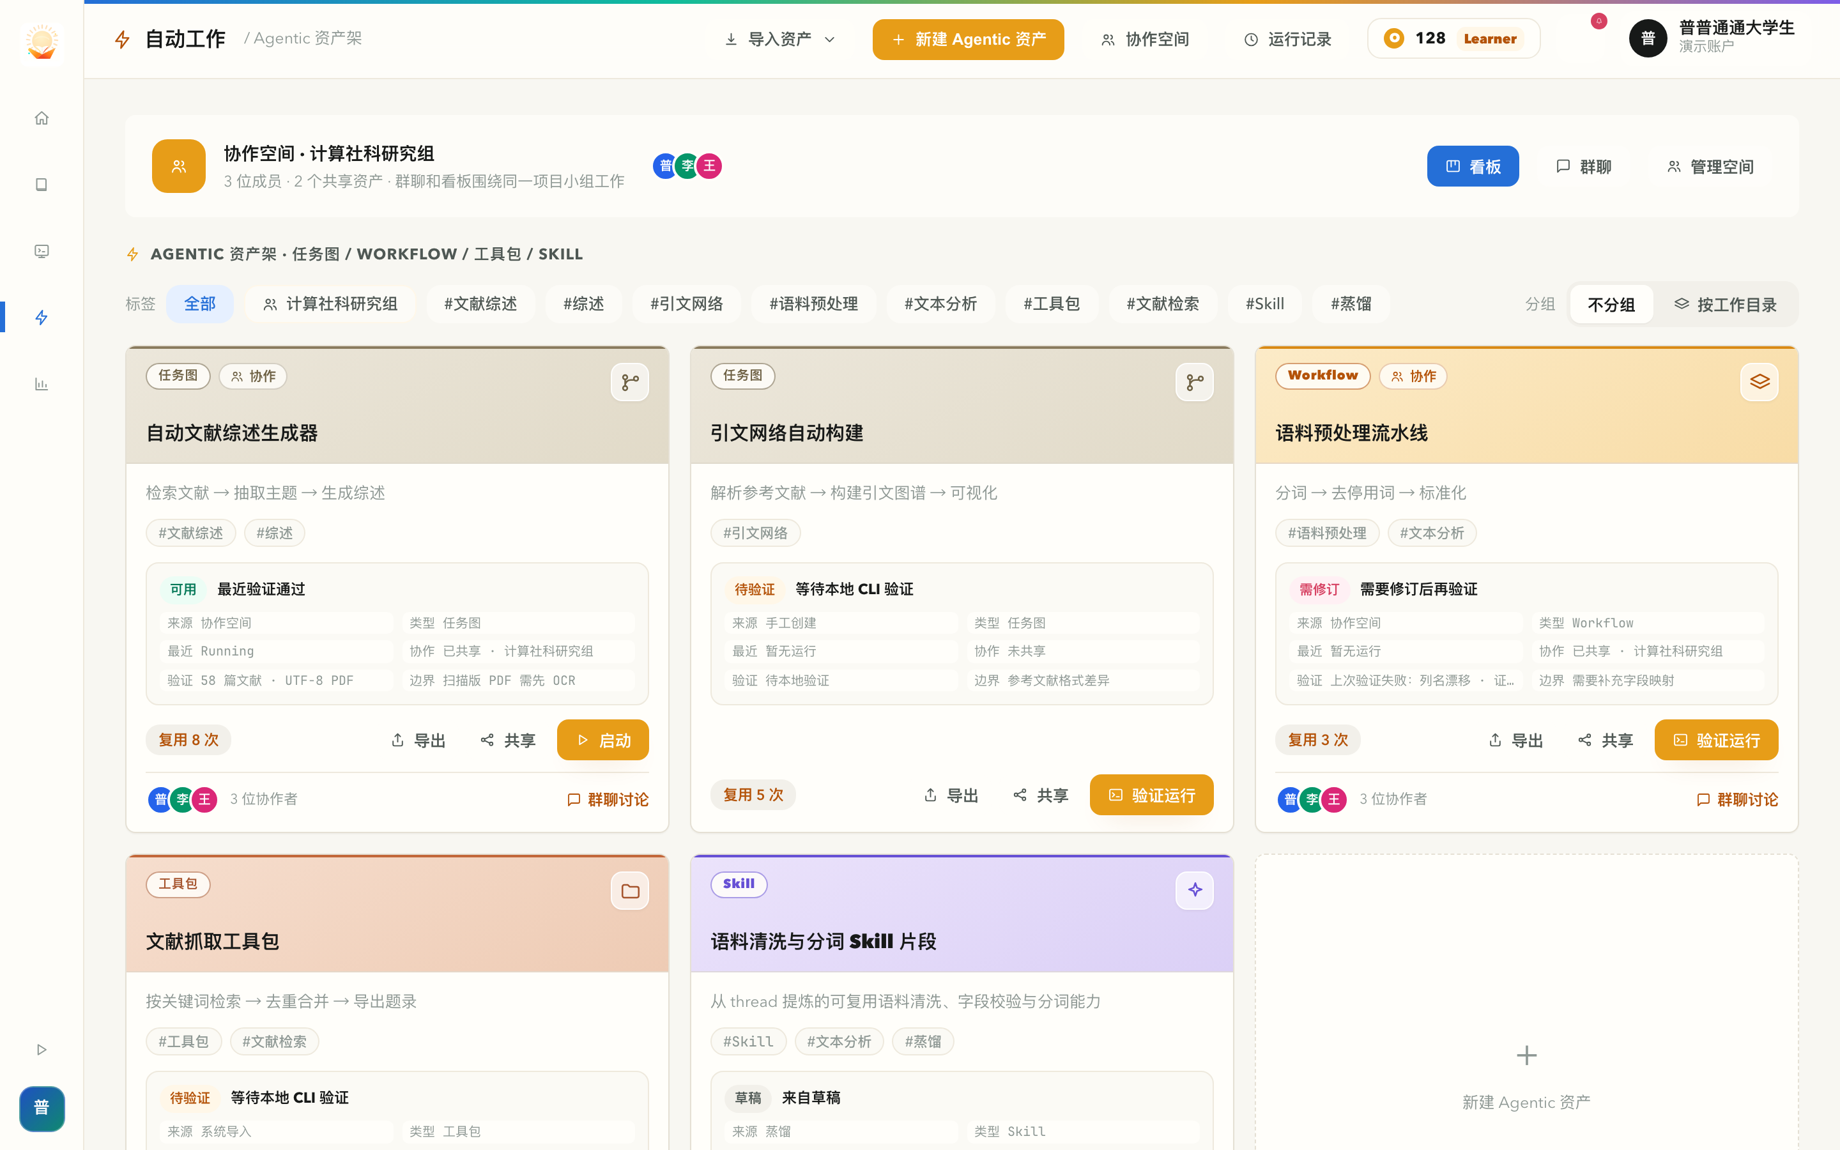Filter by #文本分析 tag in filter bar

(940, 304)
